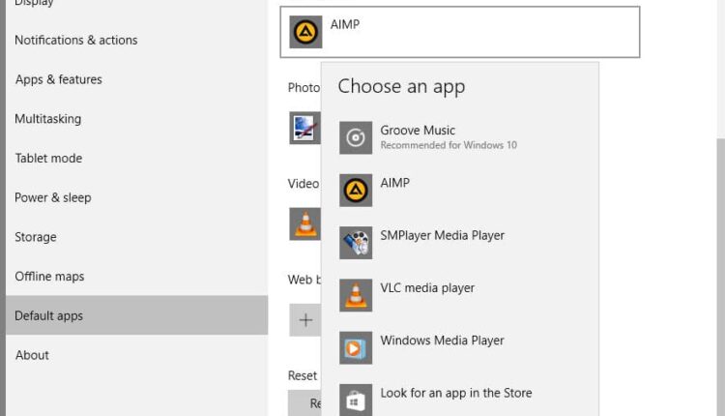The image size is (725, 416).
Task: Click the Video player VLC cone icon
Action: (304, 224)
